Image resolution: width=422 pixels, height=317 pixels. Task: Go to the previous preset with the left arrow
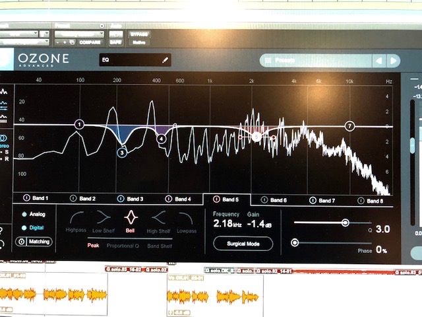pos(379,61)
